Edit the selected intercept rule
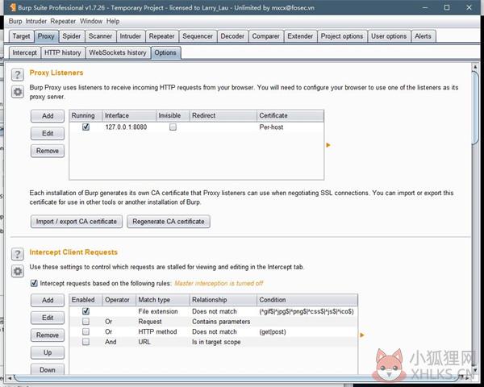 tap(48, 318)
